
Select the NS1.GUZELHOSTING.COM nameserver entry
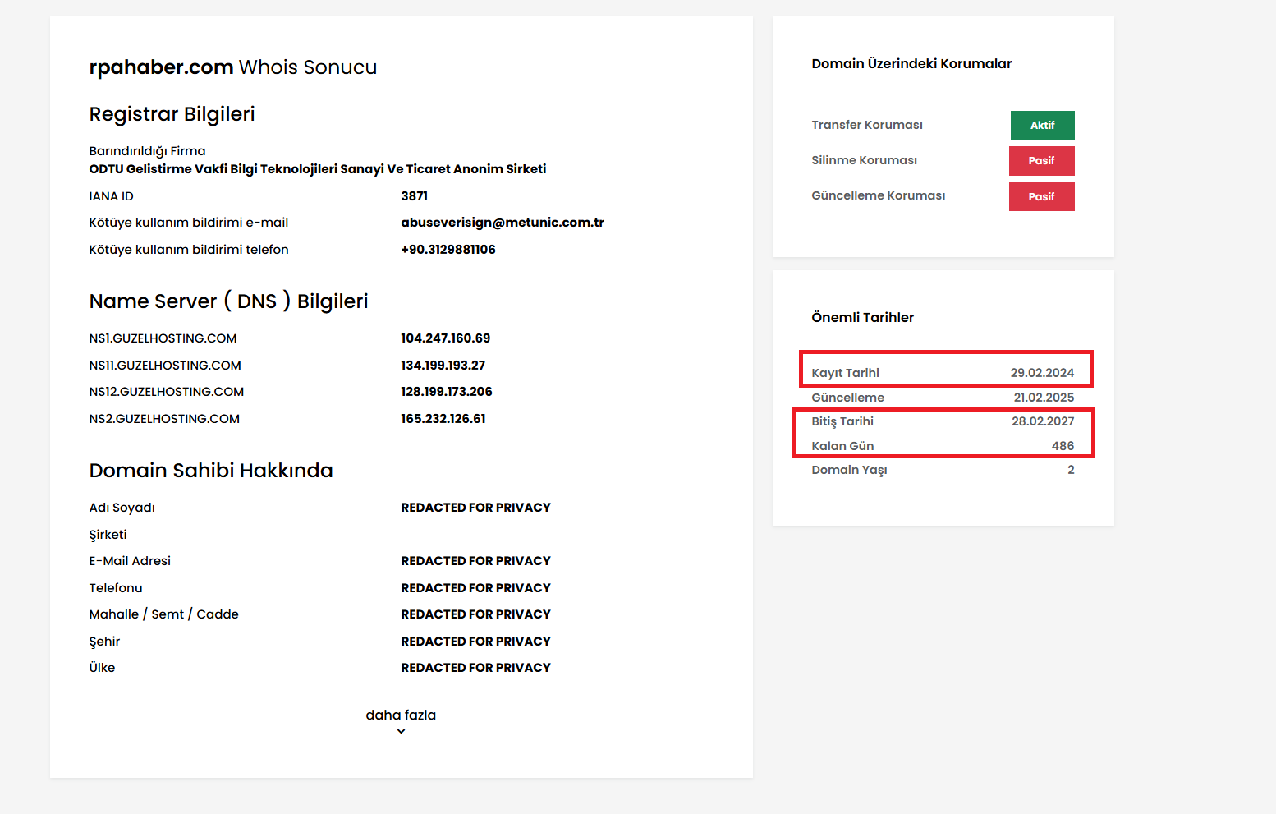(x=163, y=338)
